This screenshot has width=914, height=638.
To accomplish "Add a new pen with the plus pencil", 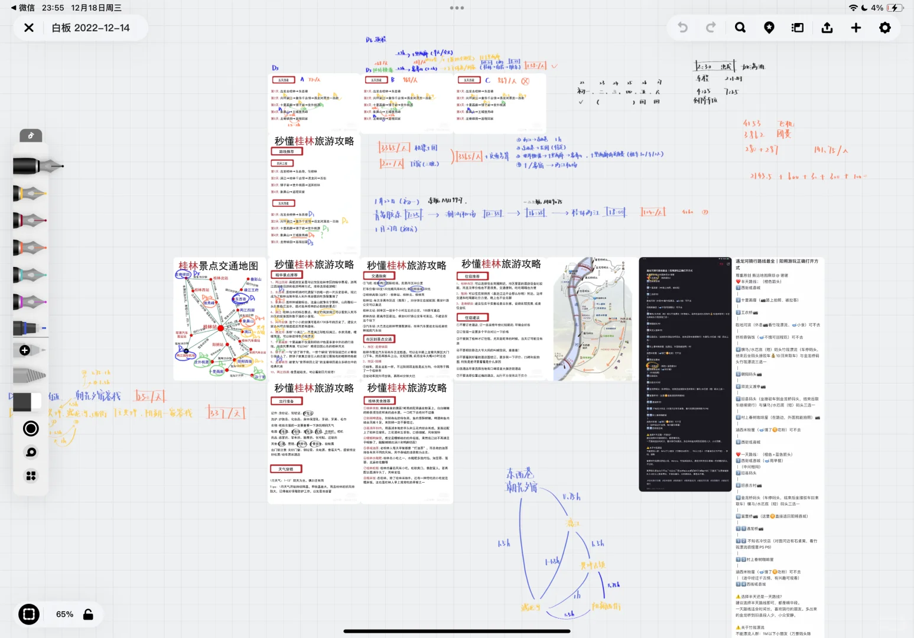I will pos(30,350).
